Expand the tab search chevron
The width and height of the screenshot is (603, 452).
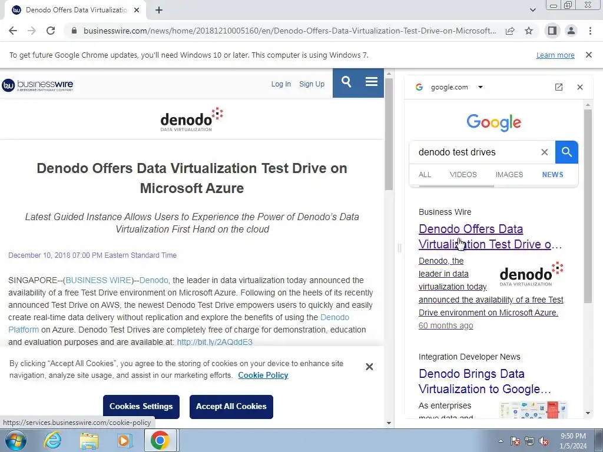click(532, 10)
